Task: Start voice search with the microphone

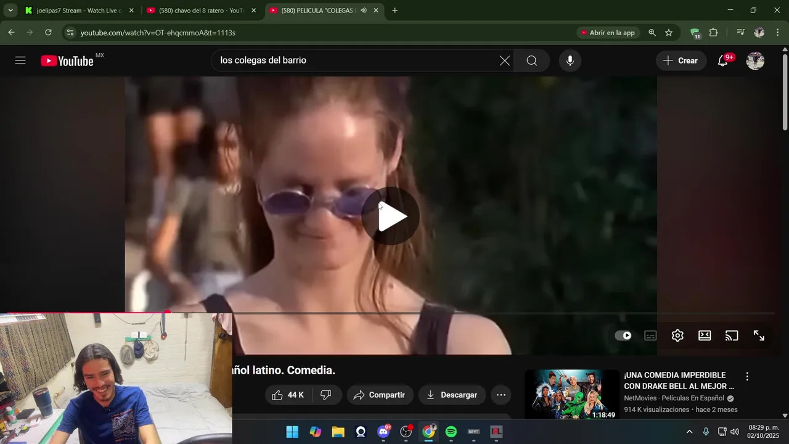Action: click(570, 60)
